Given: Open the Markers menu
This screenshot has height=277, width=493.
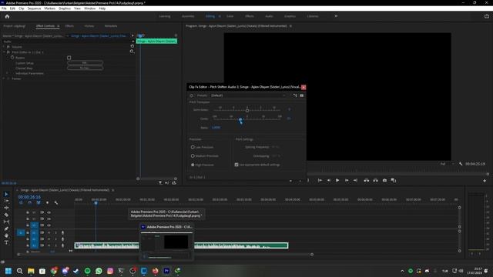Looking at the screenshot, I should point(49,8).
